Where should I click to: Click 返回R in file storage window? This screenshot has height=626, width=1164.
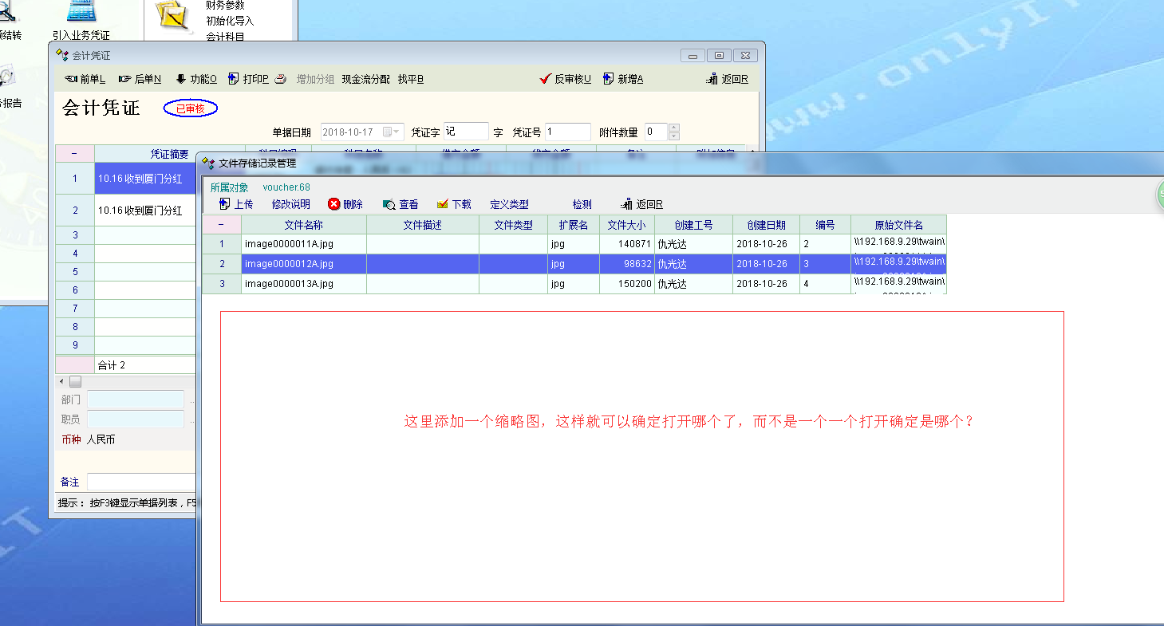click(627, 204)
